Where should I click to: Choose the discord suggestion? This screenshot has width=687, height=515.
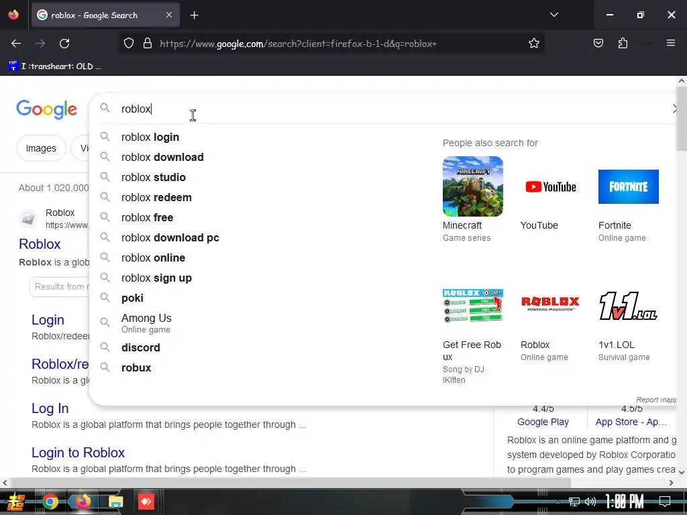tap(140, 348)
